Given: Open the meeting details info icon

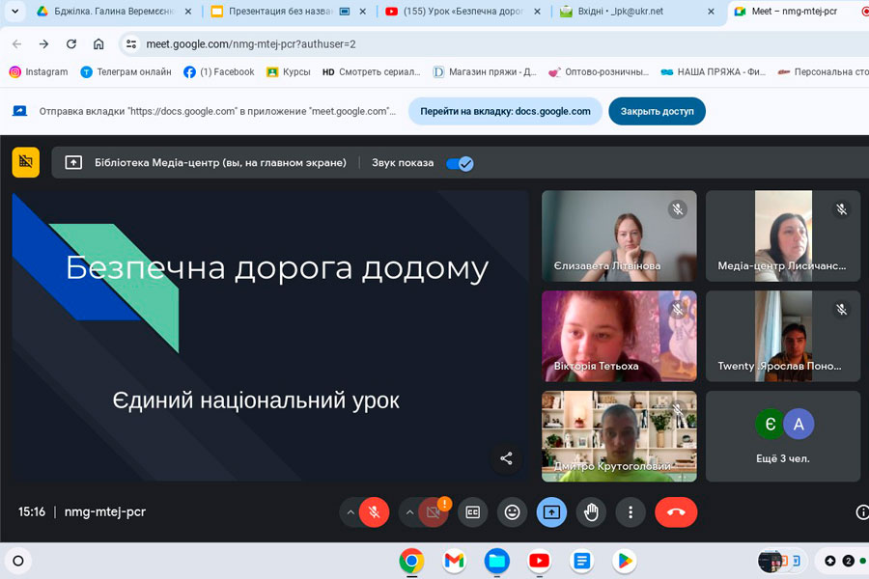Looking at the screenshot, I should click(x=861, y=512).
